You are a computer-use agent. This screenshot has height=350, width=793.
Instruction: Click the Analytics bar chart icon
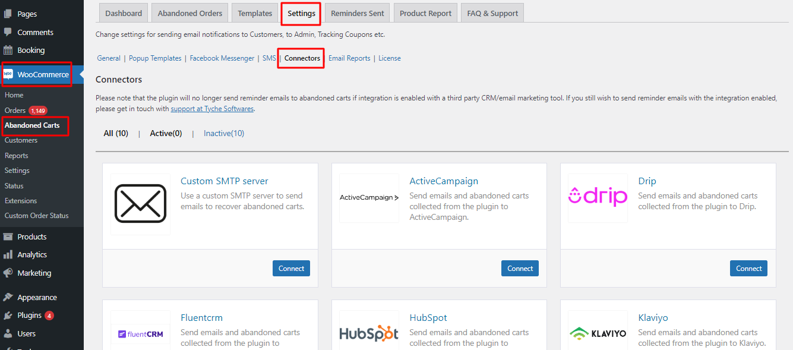coord(8,254)
